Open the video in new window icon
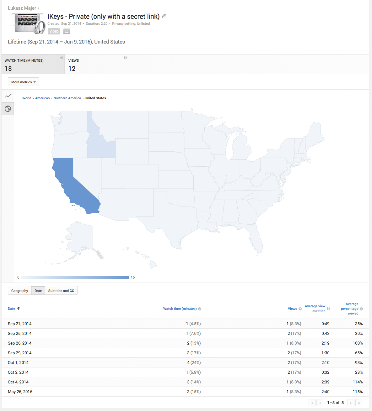Screen dimensions: 372x411 click(164, 16)
